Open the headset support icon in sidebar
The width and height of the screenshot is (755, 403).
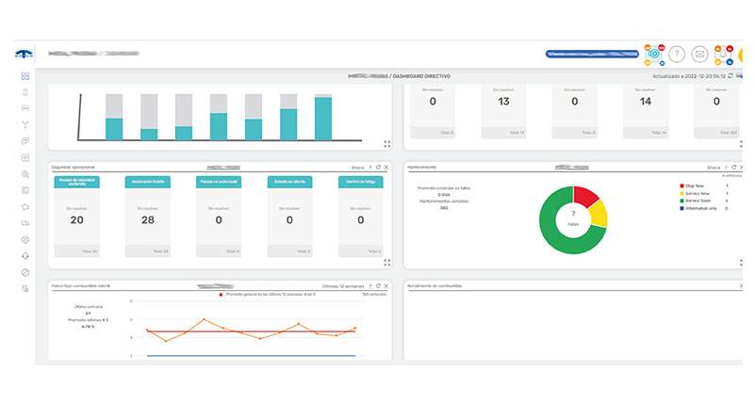pyautogui.click(x=25, y=255)
